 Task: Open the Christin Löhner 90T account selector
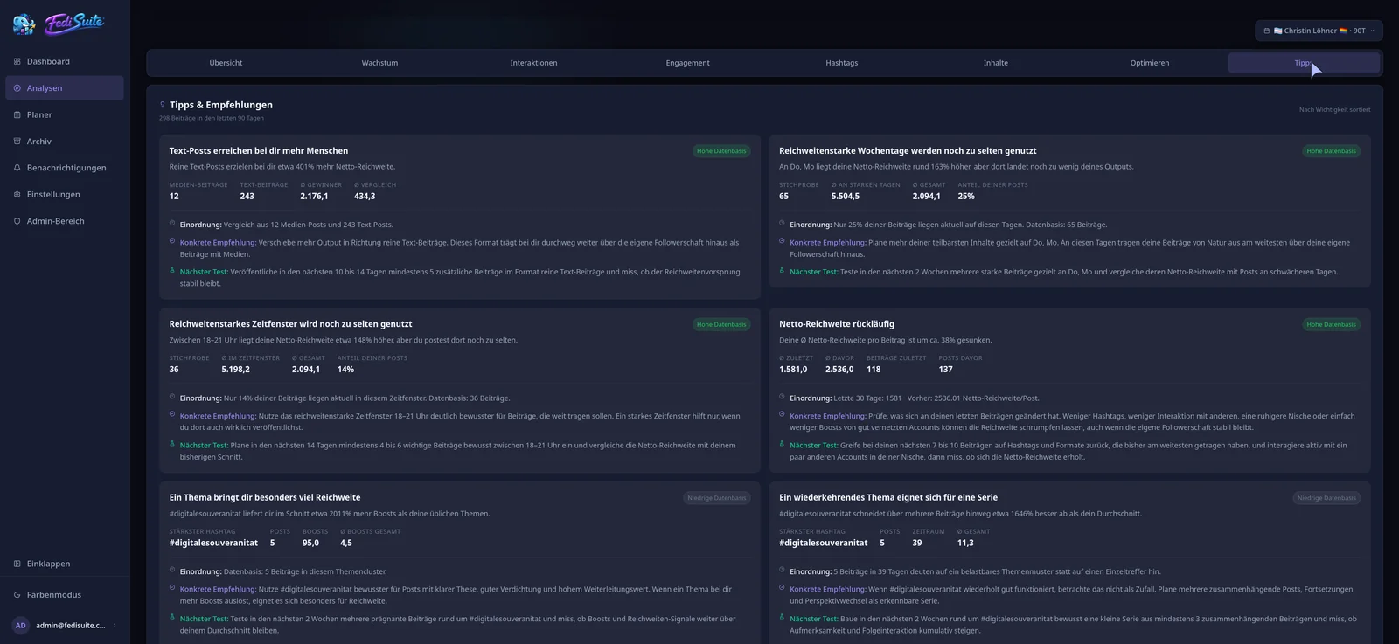(1319, 31)
